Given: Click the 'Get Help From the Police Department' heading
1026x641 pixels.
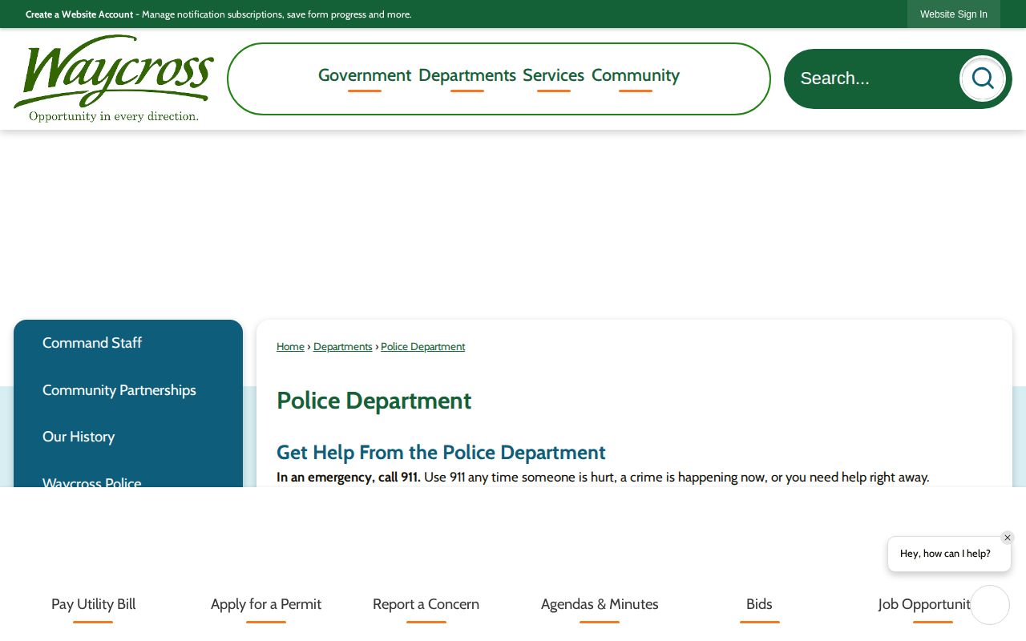Looking at the screenshot, I should (441, 453).
